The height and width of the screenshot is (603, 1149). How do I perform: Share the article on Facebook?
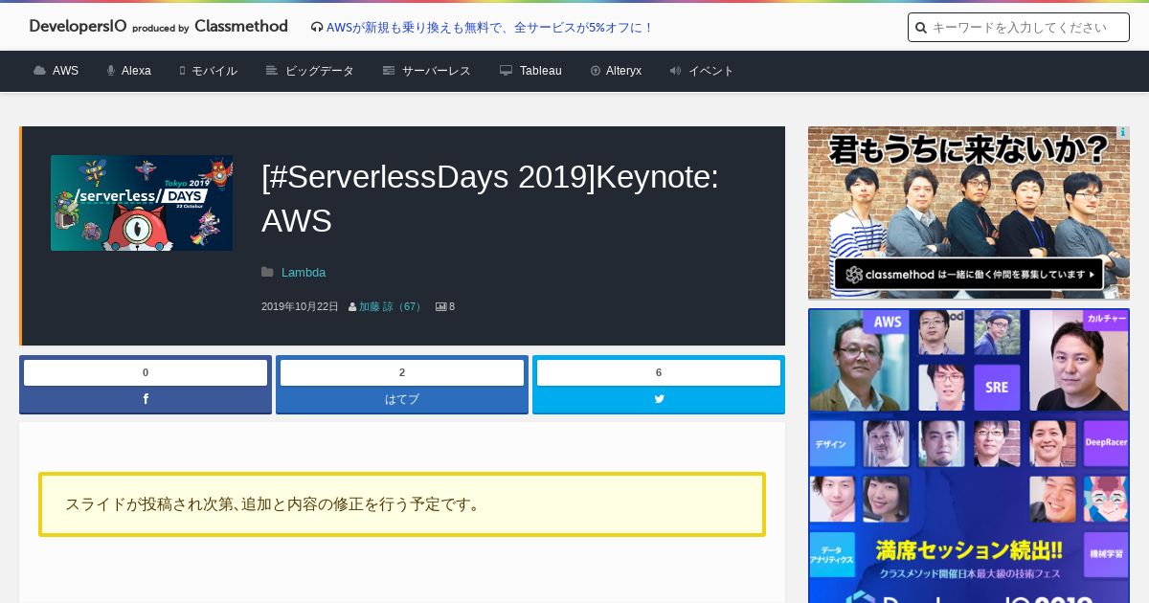point(146,399)
